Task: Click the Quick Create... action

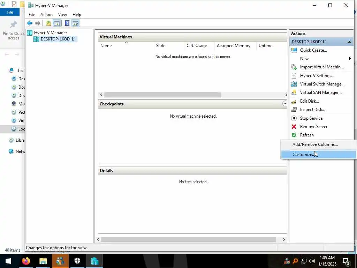Action: click(313, 50)
